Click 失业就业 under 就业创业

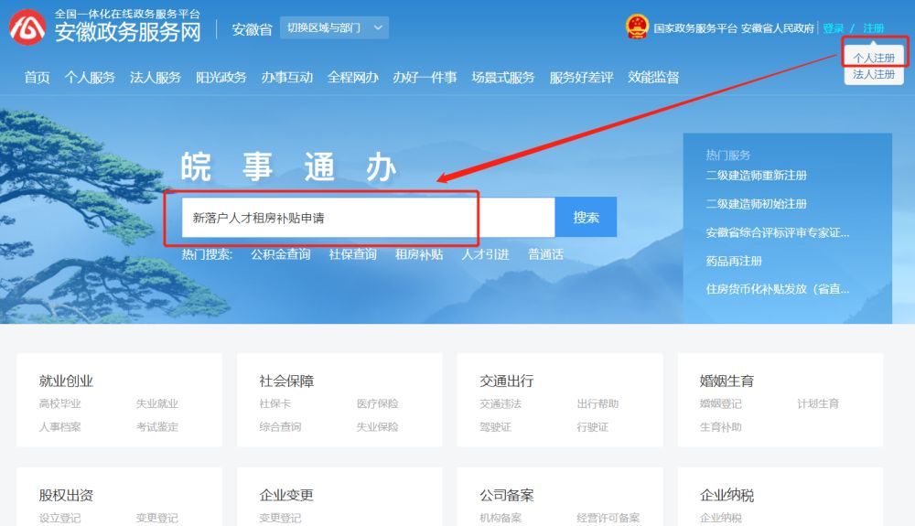[x=157, y=403]
